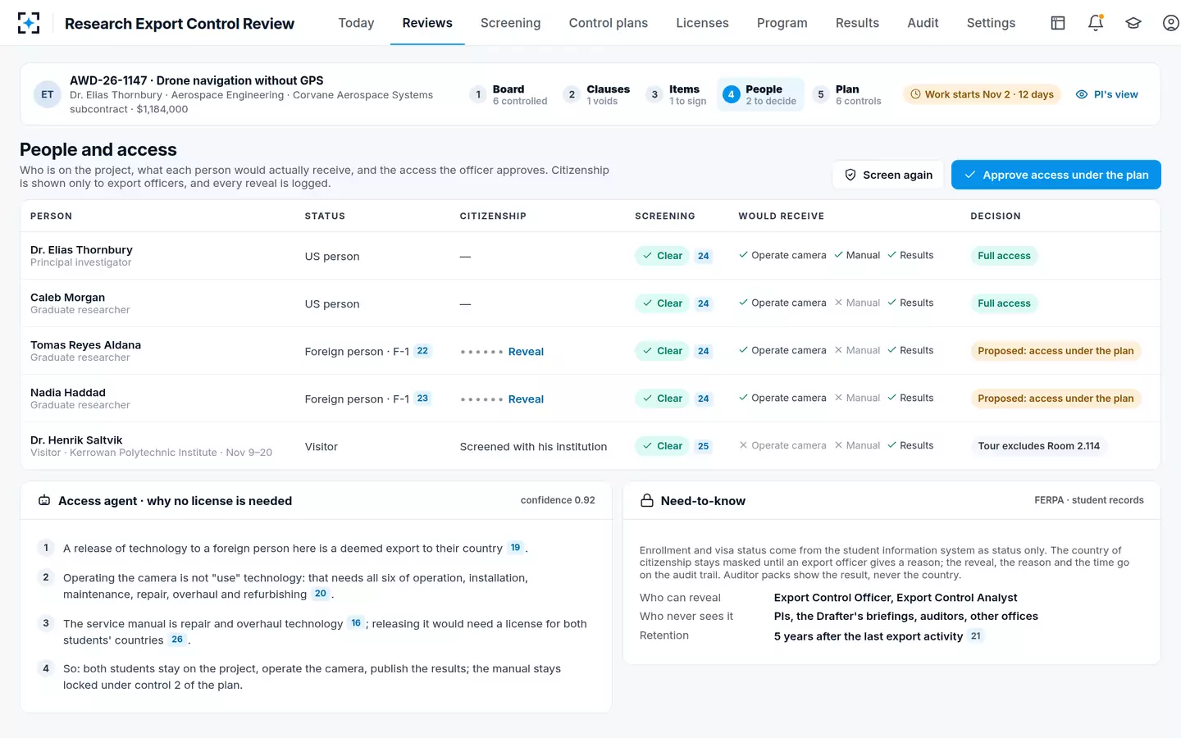Switch to the Program tab

(x=782, y=23)
